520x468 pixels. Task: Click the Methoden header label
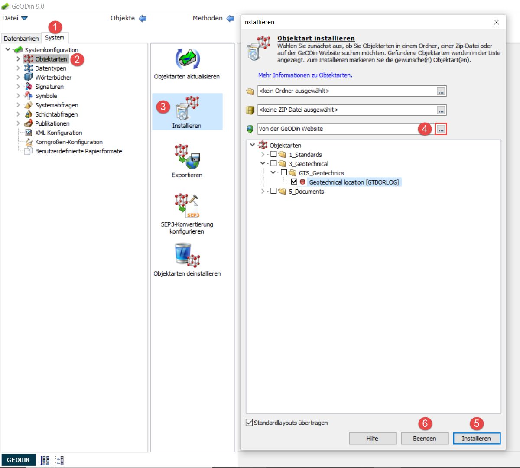[x=208, y=18]
